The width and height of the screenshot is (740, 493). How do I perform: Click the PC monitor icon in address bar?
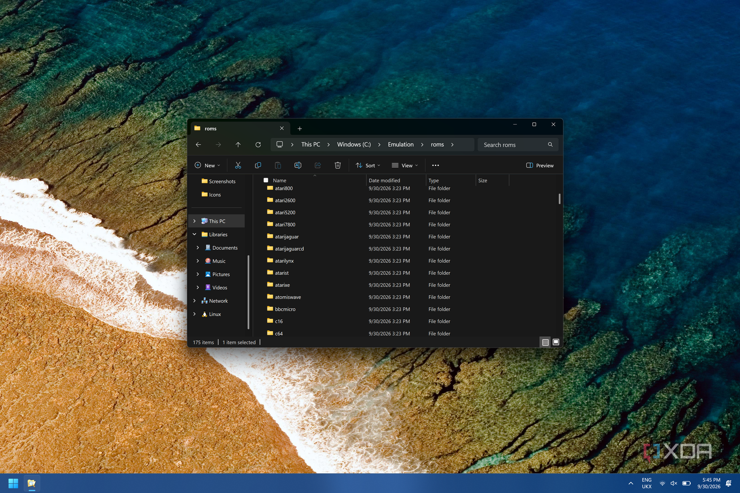(279, 144)
